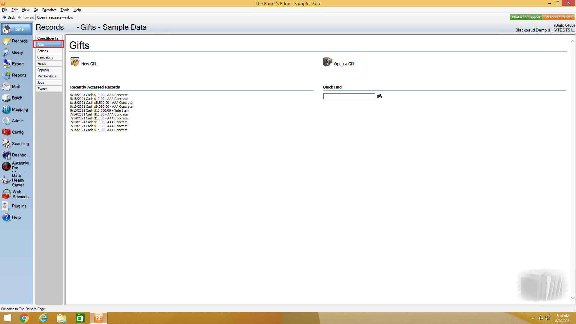Open the Dashboard gauge module
Viewport: 576px width, 324px height.
[6, 155]
